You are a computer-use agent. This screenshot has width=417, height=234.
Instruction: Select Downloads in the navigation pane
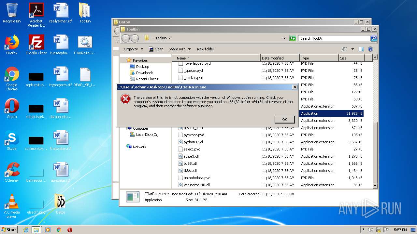click(145, 73)
